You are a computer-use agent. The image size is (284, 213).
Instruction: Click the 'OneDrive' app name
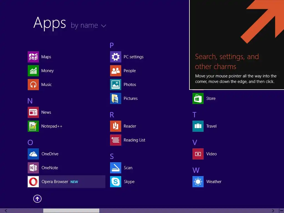click(x=50, y=154)
